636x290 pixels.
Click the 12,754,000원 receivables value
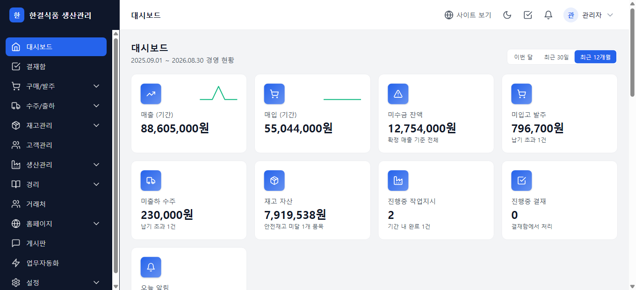tap(422, 128)
